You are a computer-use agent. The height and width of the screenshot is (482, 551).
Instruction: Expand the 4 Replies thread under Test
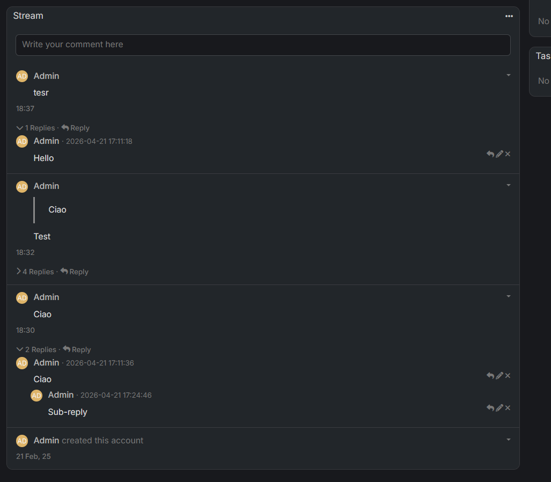[35, 272]
